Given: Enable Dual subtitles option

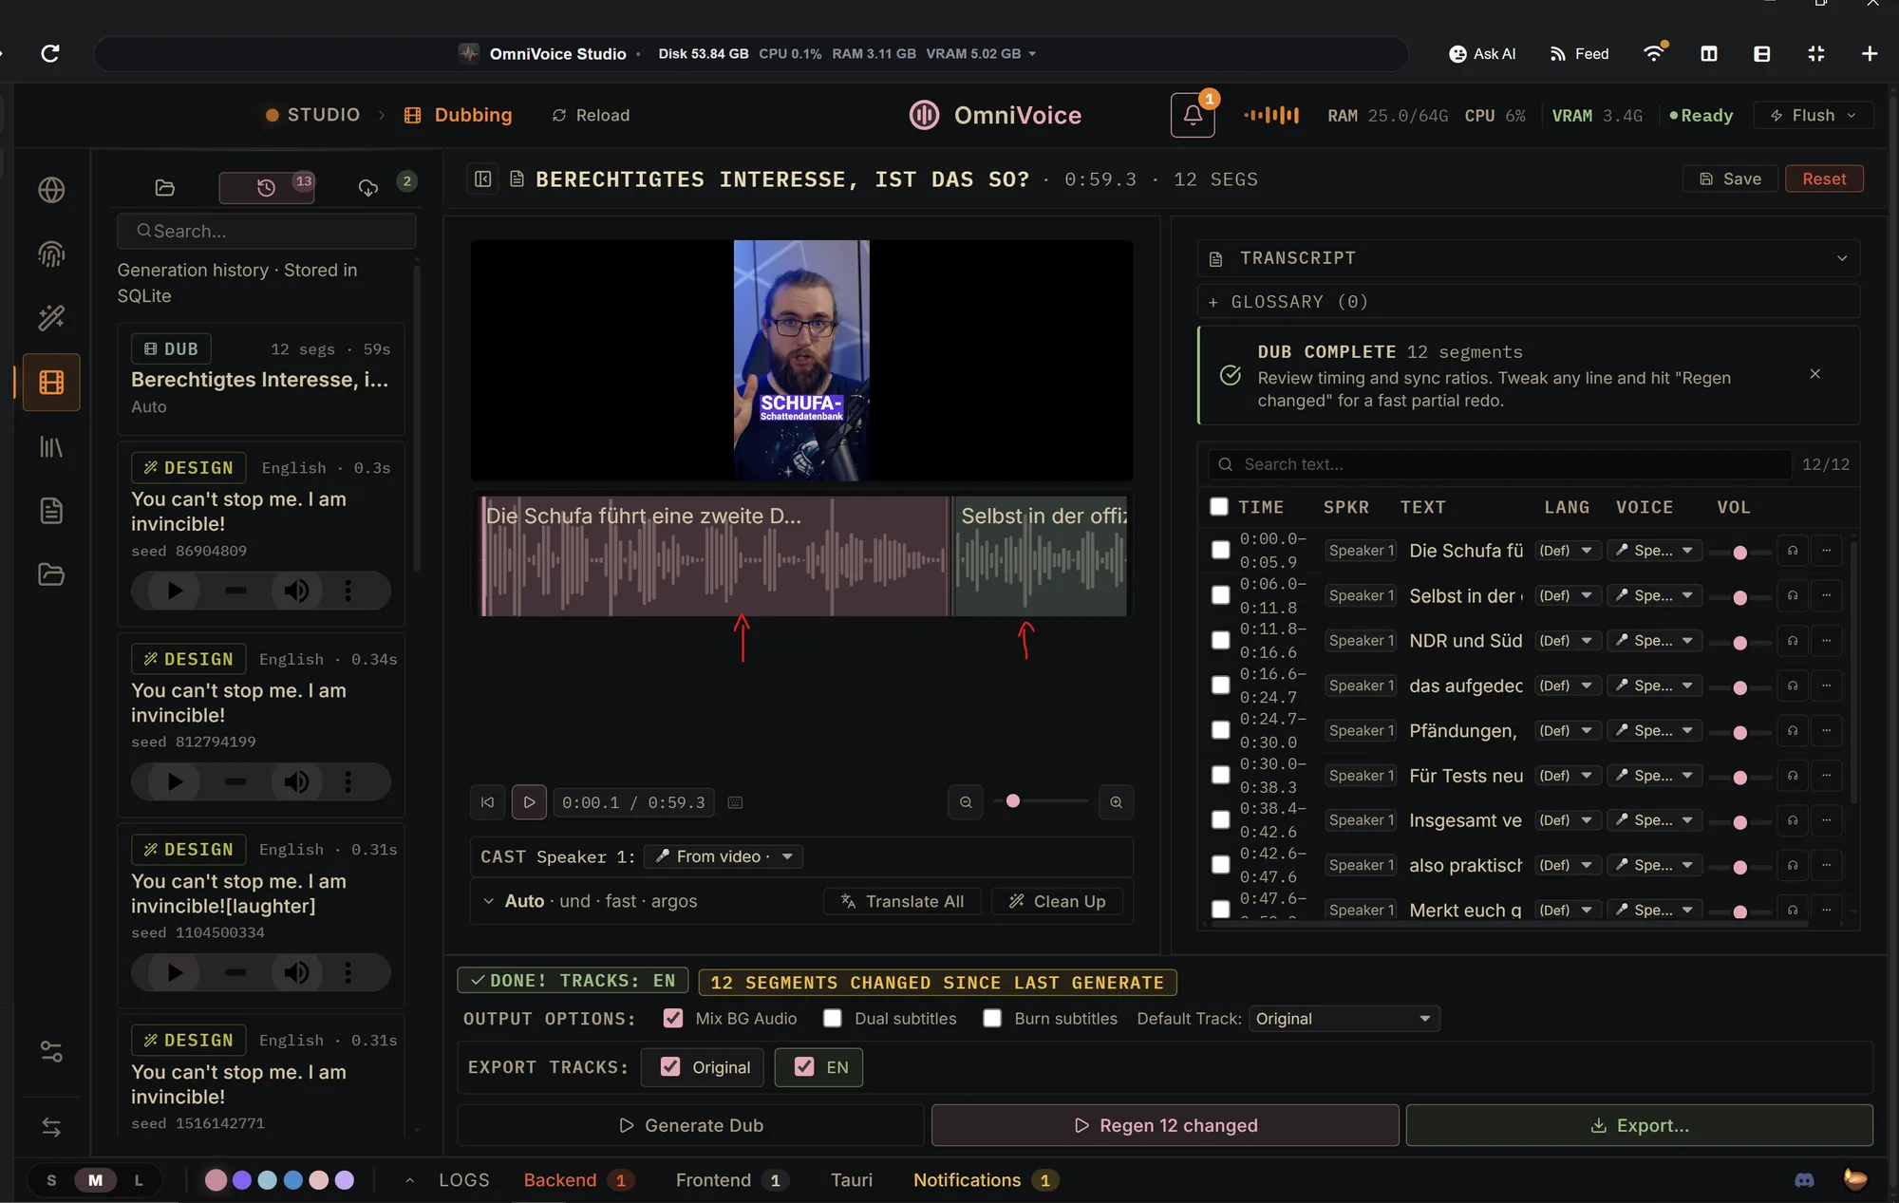Looking at the screenshot, I should coord(833,1018).
